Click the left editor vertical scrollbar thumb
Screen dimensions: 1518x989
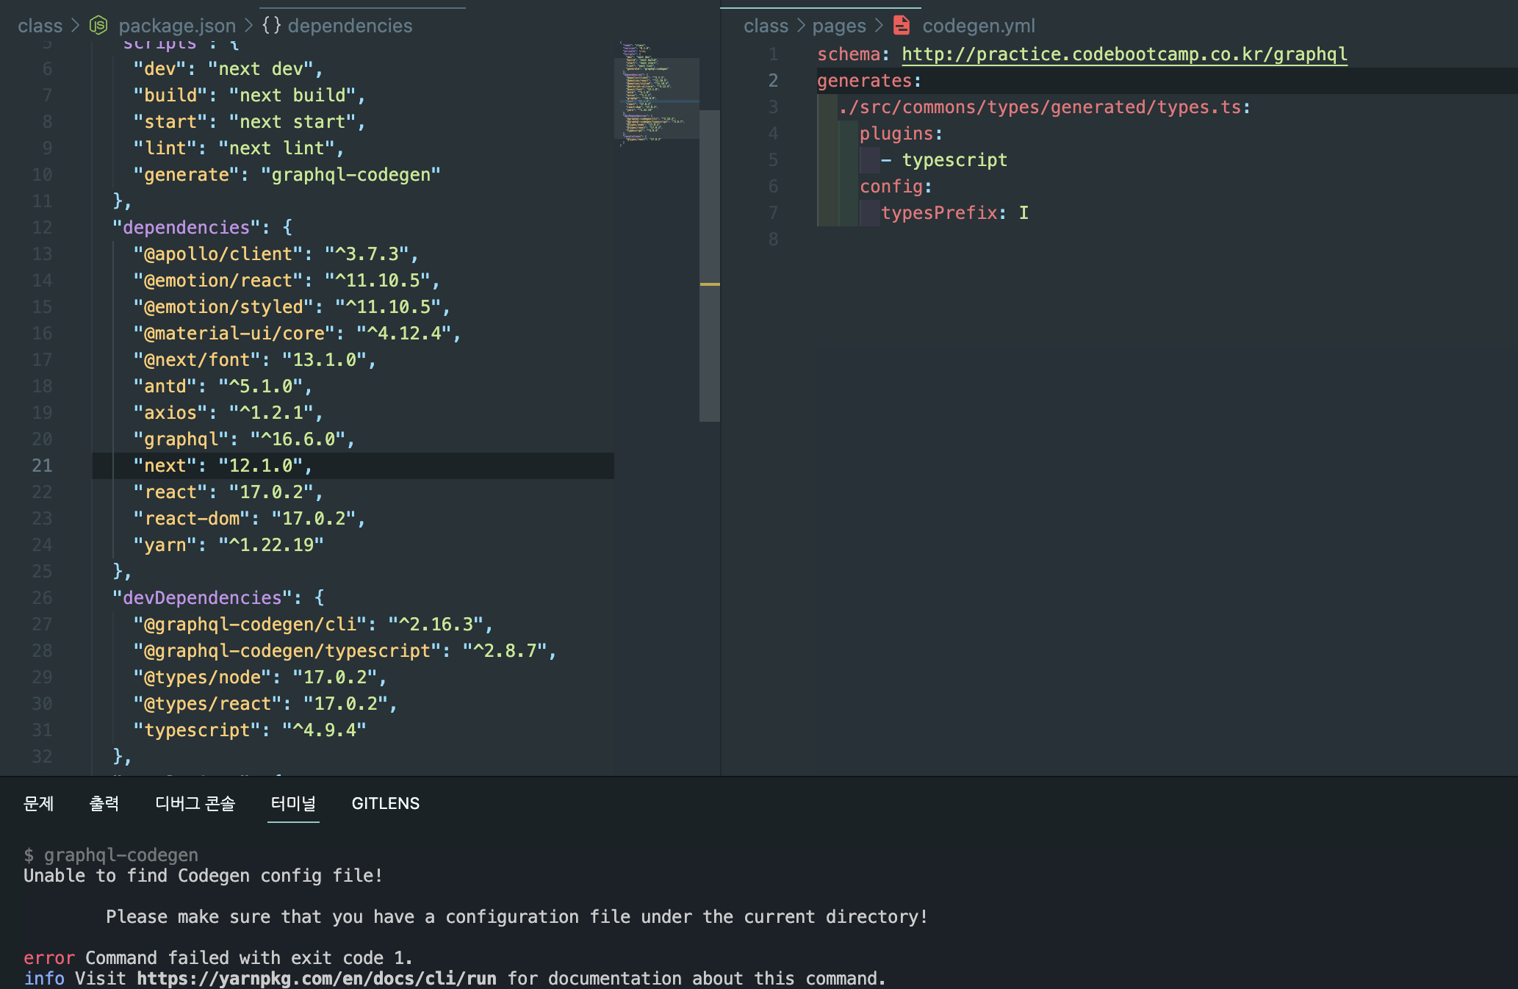pyautogui.click(x=710, y=265)
